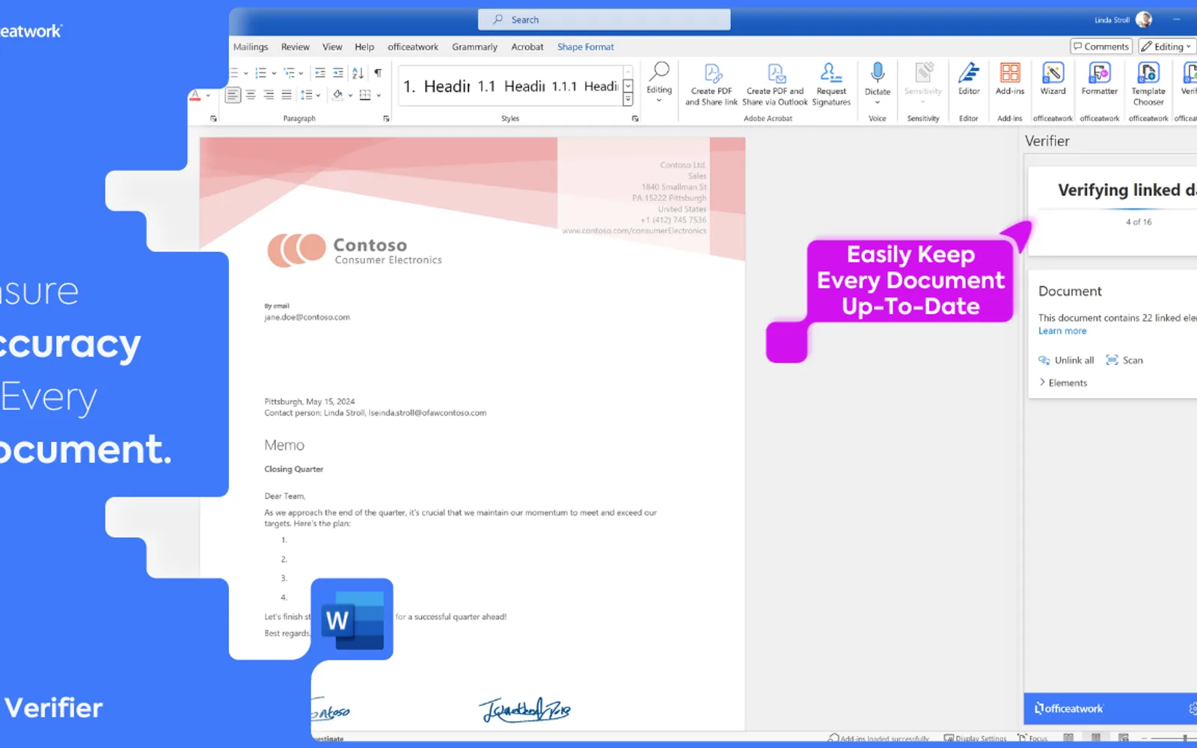Screen dimensions: 1197x748
Task: Click Create PDF and Share via Outlook
Action: pyautogui.click(x=775, y=85)
